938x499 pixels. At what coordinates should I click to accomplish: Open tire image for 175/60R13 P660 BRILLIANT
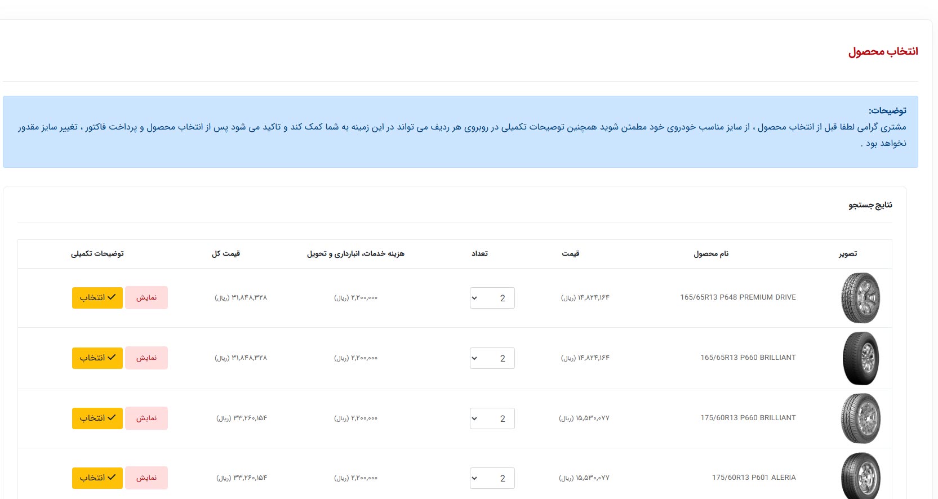pos(861,418)
